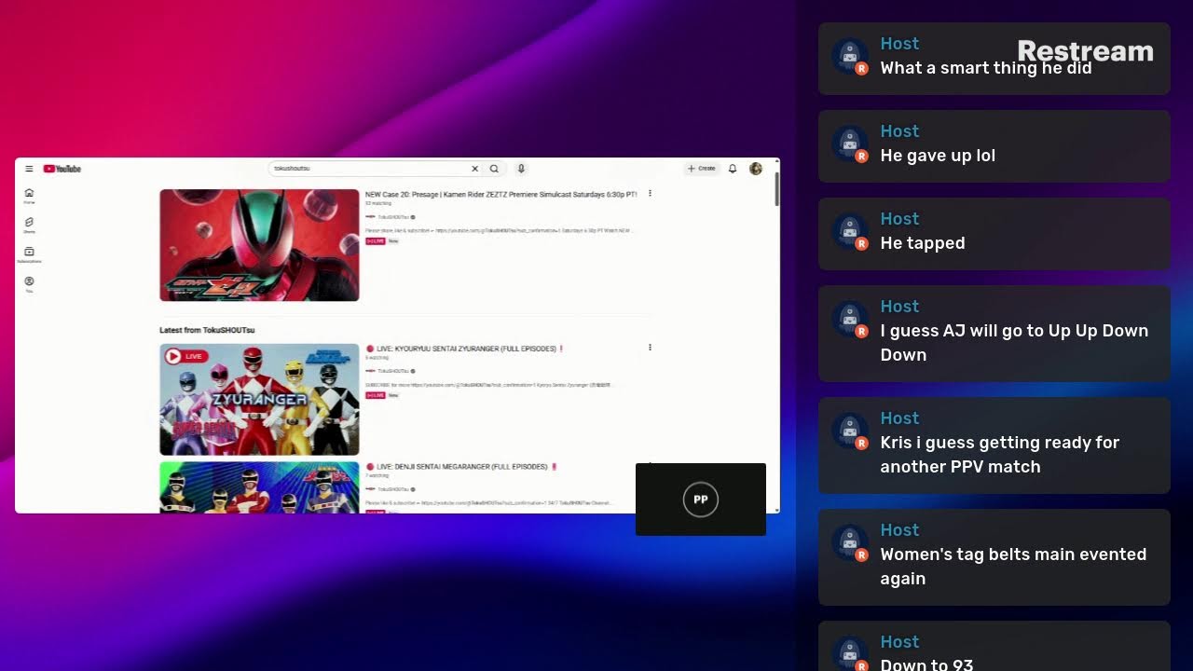Open TokuSHOUTsu channel under Megaranger video

(x=392, y=489)
